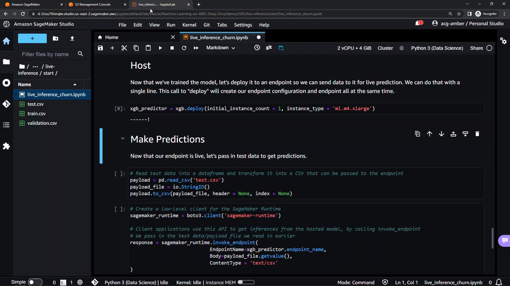Toggle the Instance MEM switch in the status bar
The width and height of the screenshot is (510, 286).
246,282
